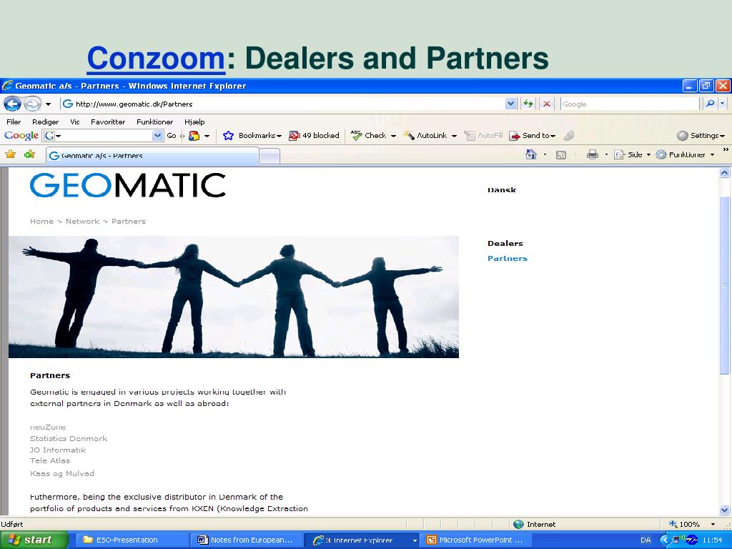Click the people holding hands banner image
The height and width of the screenshot is (549, 732).
pos(234,297)
